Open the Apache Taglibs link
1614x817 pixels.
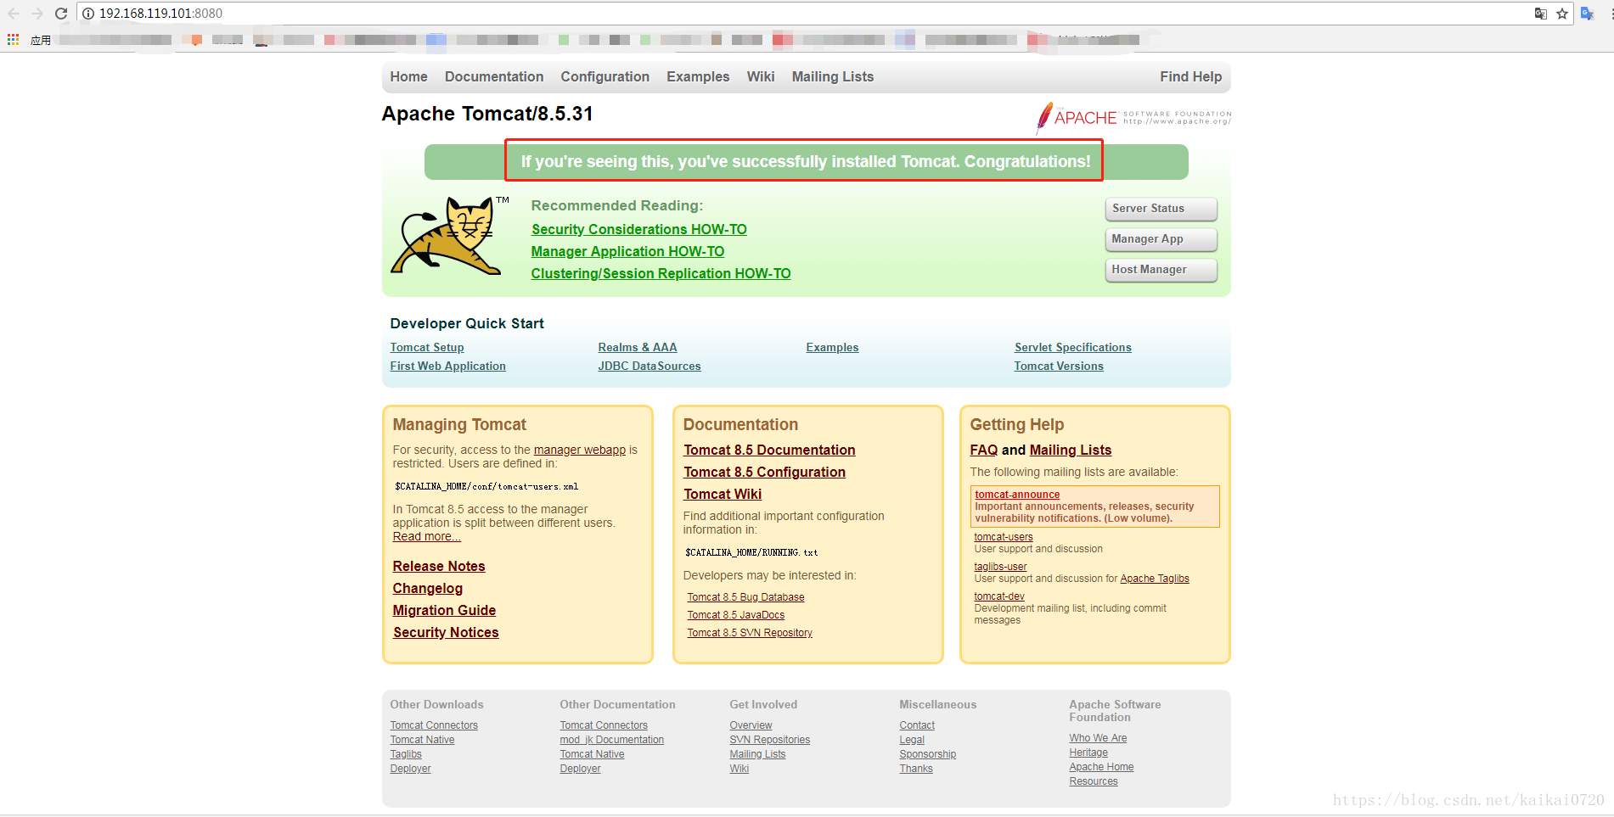tap(1155, 579)
